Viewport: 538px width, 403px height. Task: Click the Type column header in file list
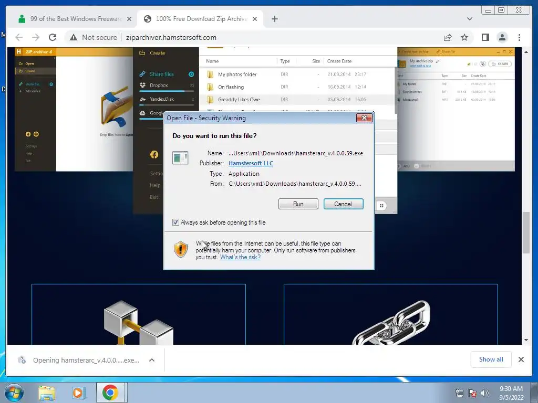point(285,61)
